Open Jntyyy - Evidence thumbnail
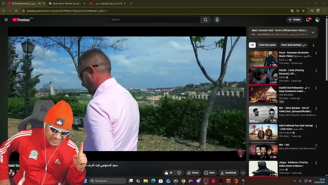 click(x=263, y=169)
